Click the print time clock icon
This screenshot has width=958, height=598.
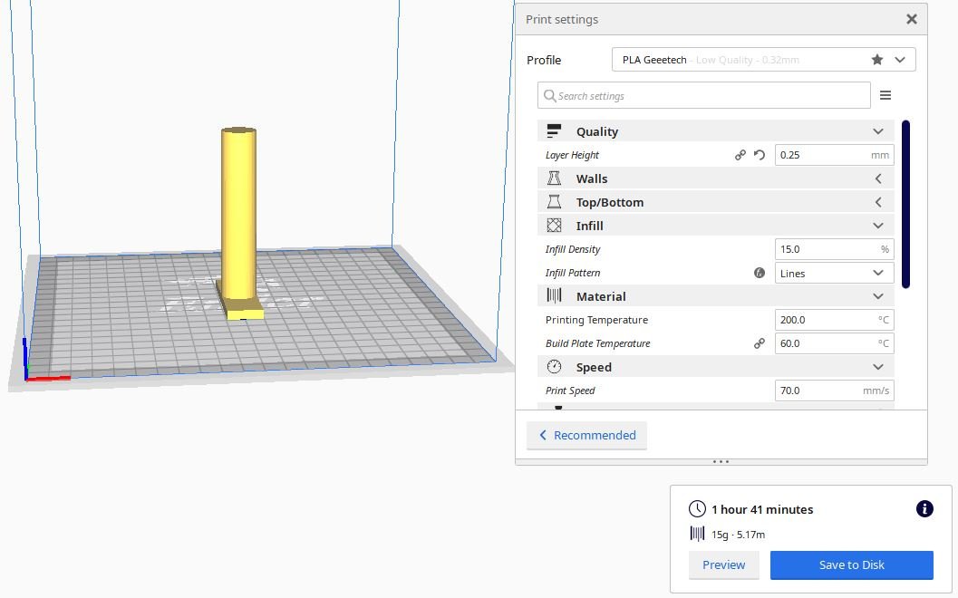tap(697, 509)
